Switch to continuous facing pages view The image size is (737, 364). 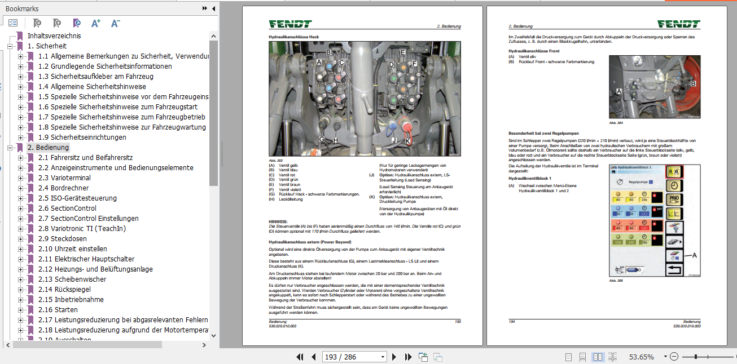pyautogui.click(x=613, y=357)
